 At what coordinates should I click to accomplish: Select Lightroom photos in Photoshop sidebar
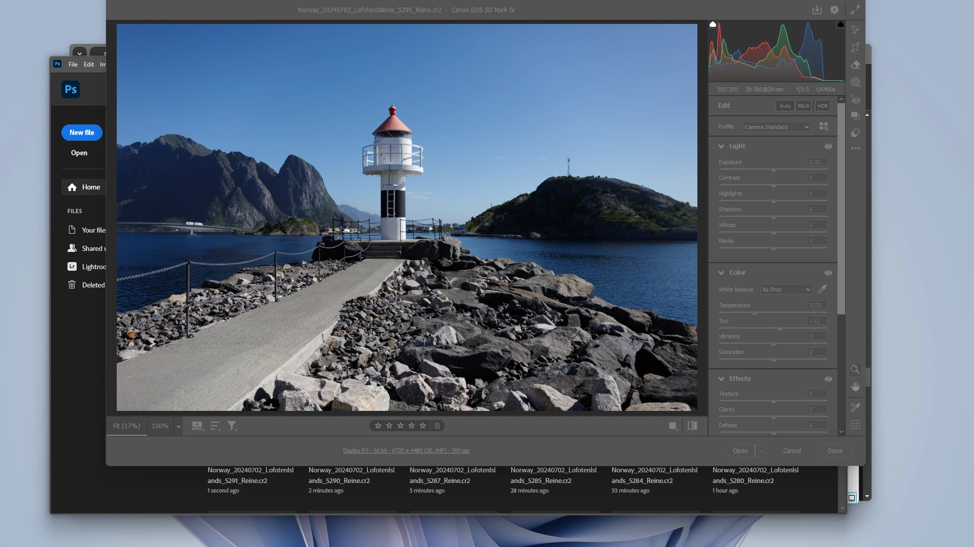point(86,267)
